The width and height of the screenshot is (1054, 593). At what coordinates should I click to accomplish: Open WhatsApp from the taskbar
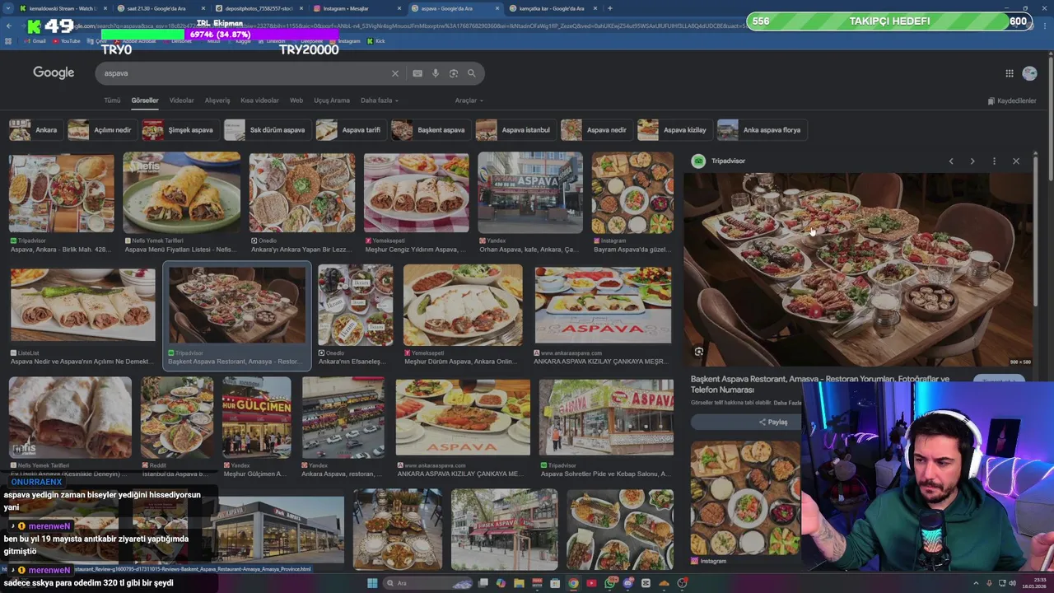point(609,583)
